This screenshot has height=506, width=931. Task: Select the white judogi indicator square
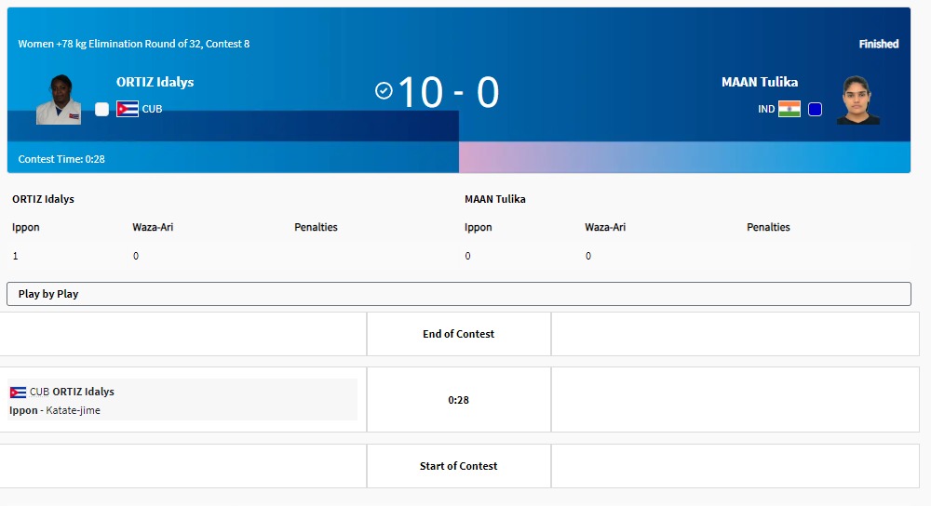[x=101, y=109]
